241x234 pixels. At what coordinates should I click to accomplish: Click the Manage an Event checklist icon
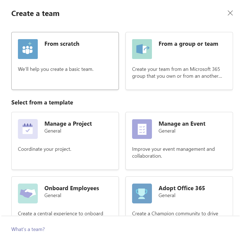[142, 129]
